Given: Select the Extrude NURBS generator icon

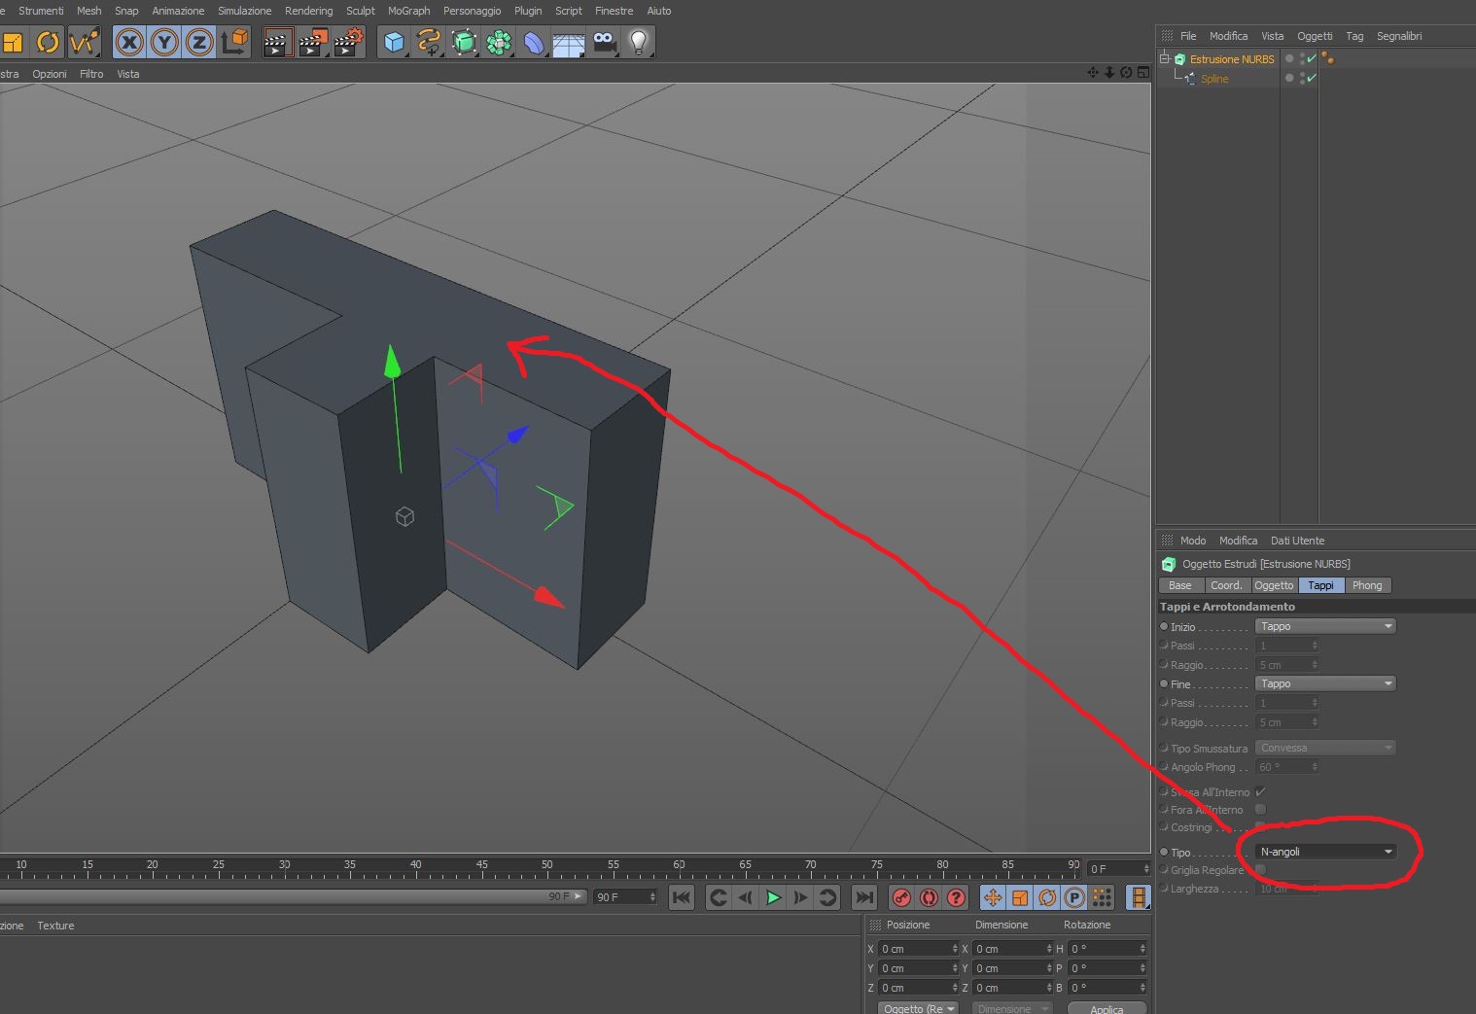Looking at the screenshot, I should point(464,43).
